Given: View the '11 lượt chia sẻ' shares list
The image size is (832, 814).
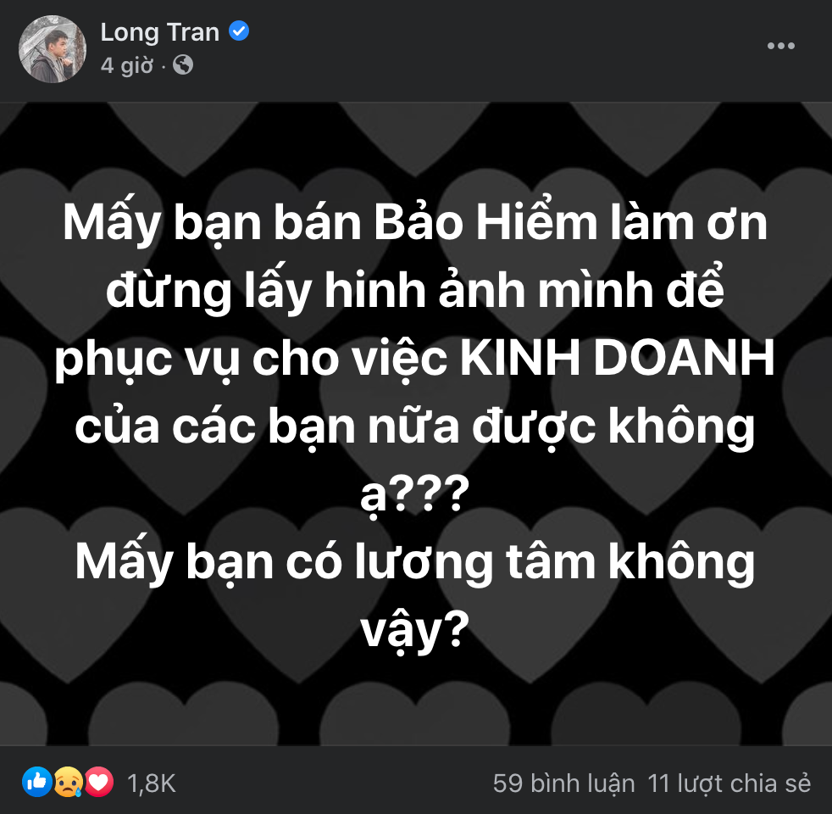Looking at the screenshot, I should coord(729,783).
